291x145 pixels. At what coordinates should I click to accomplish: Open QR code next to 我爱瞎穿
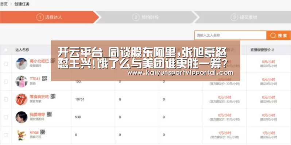pos(49,114)
